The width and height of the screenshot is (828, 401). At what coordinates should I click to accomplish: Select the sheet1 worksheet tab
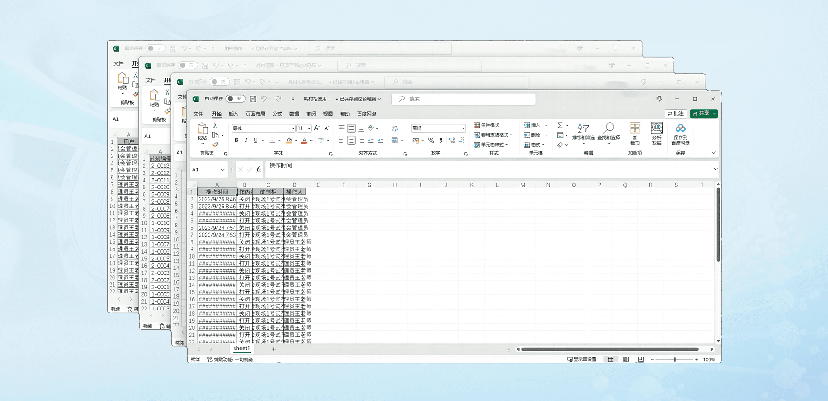[241, 348]
